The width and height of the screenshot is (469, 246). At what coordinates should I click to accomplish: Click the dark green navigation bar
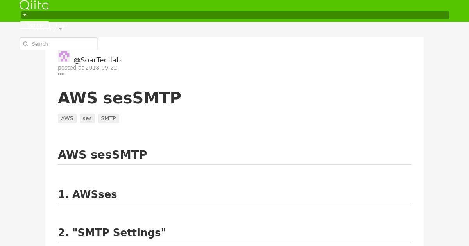coord(235,15)
